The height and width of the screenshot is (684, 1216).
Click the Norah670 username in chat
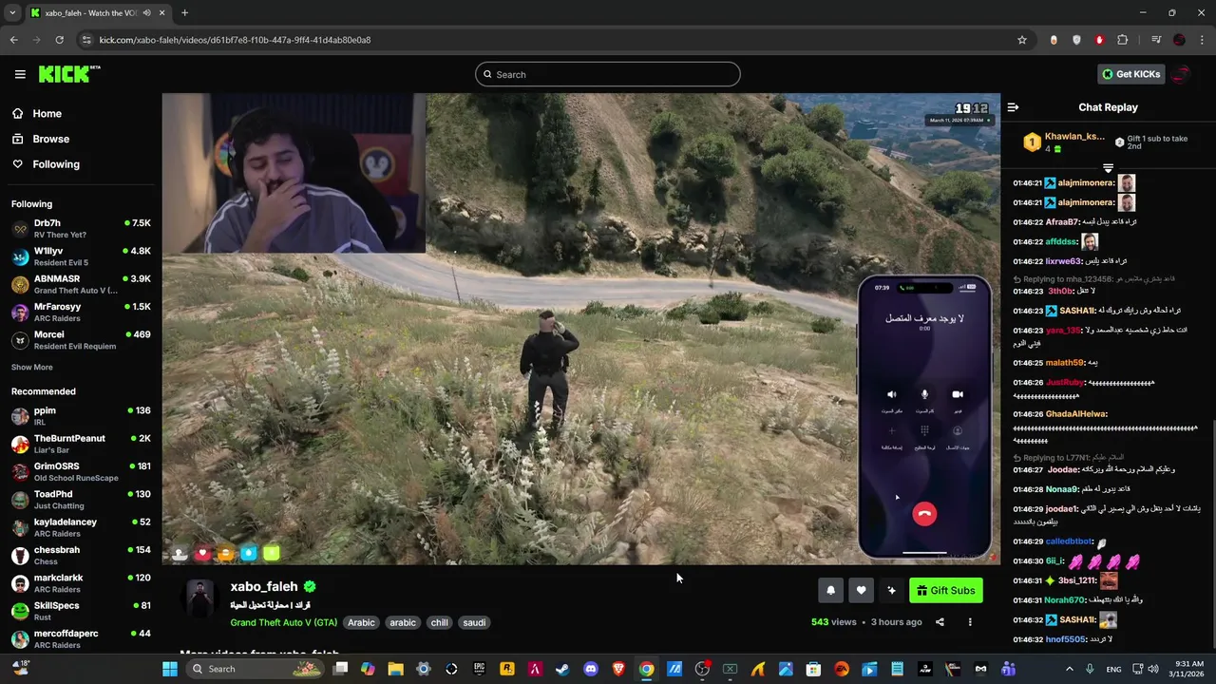click(x=1064, y=600)
